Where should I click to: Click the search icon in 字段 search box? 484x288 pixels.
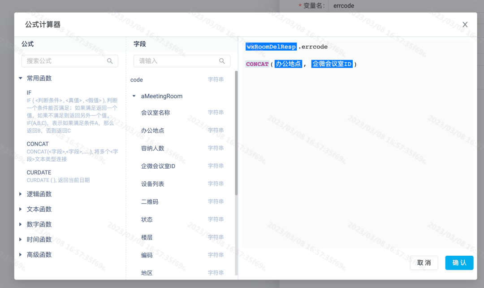(222, 61)
